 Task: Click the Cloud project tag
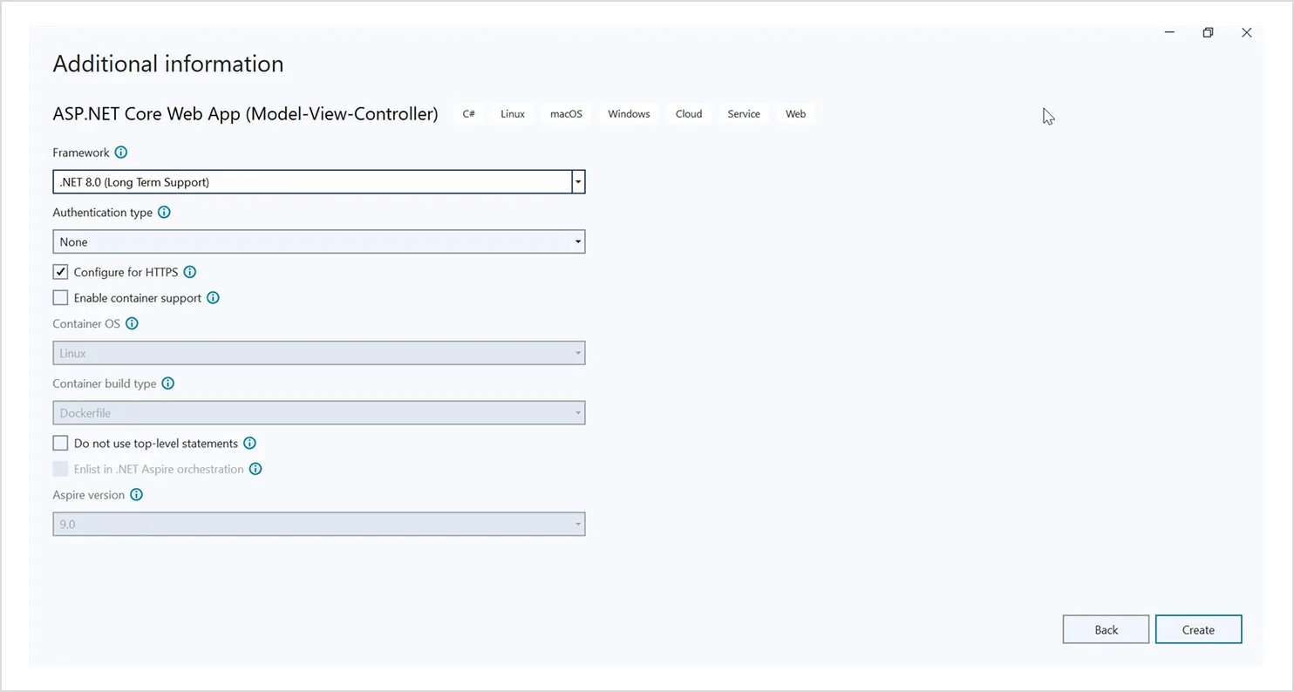click(688, 114)
